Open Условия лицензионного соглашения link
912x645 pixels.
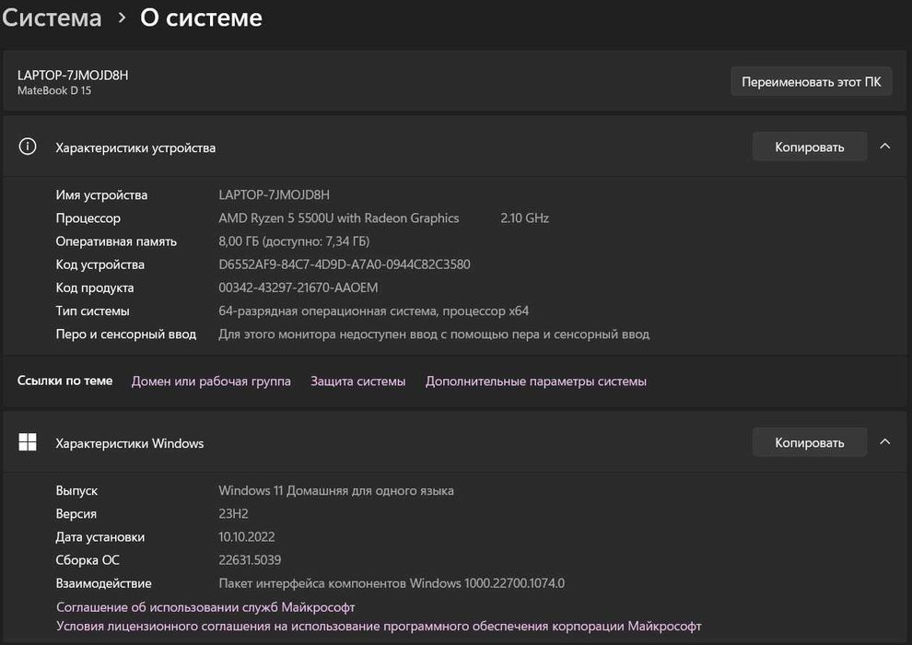click(x=379, y=626)
